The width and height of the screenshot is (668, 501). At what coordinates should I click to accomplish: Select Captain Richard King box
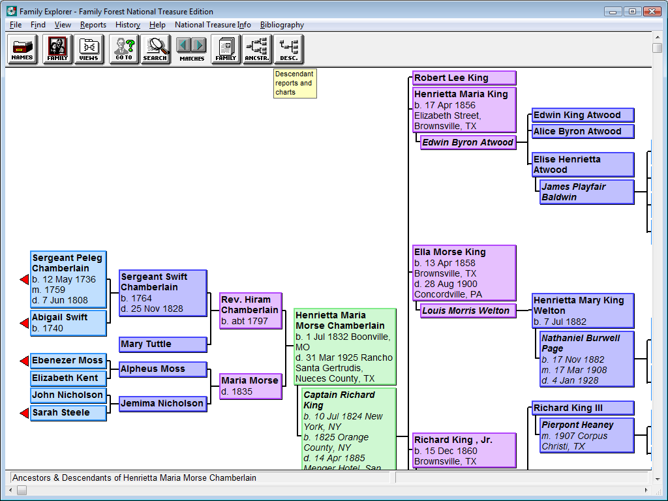click(x=349, y=429)
